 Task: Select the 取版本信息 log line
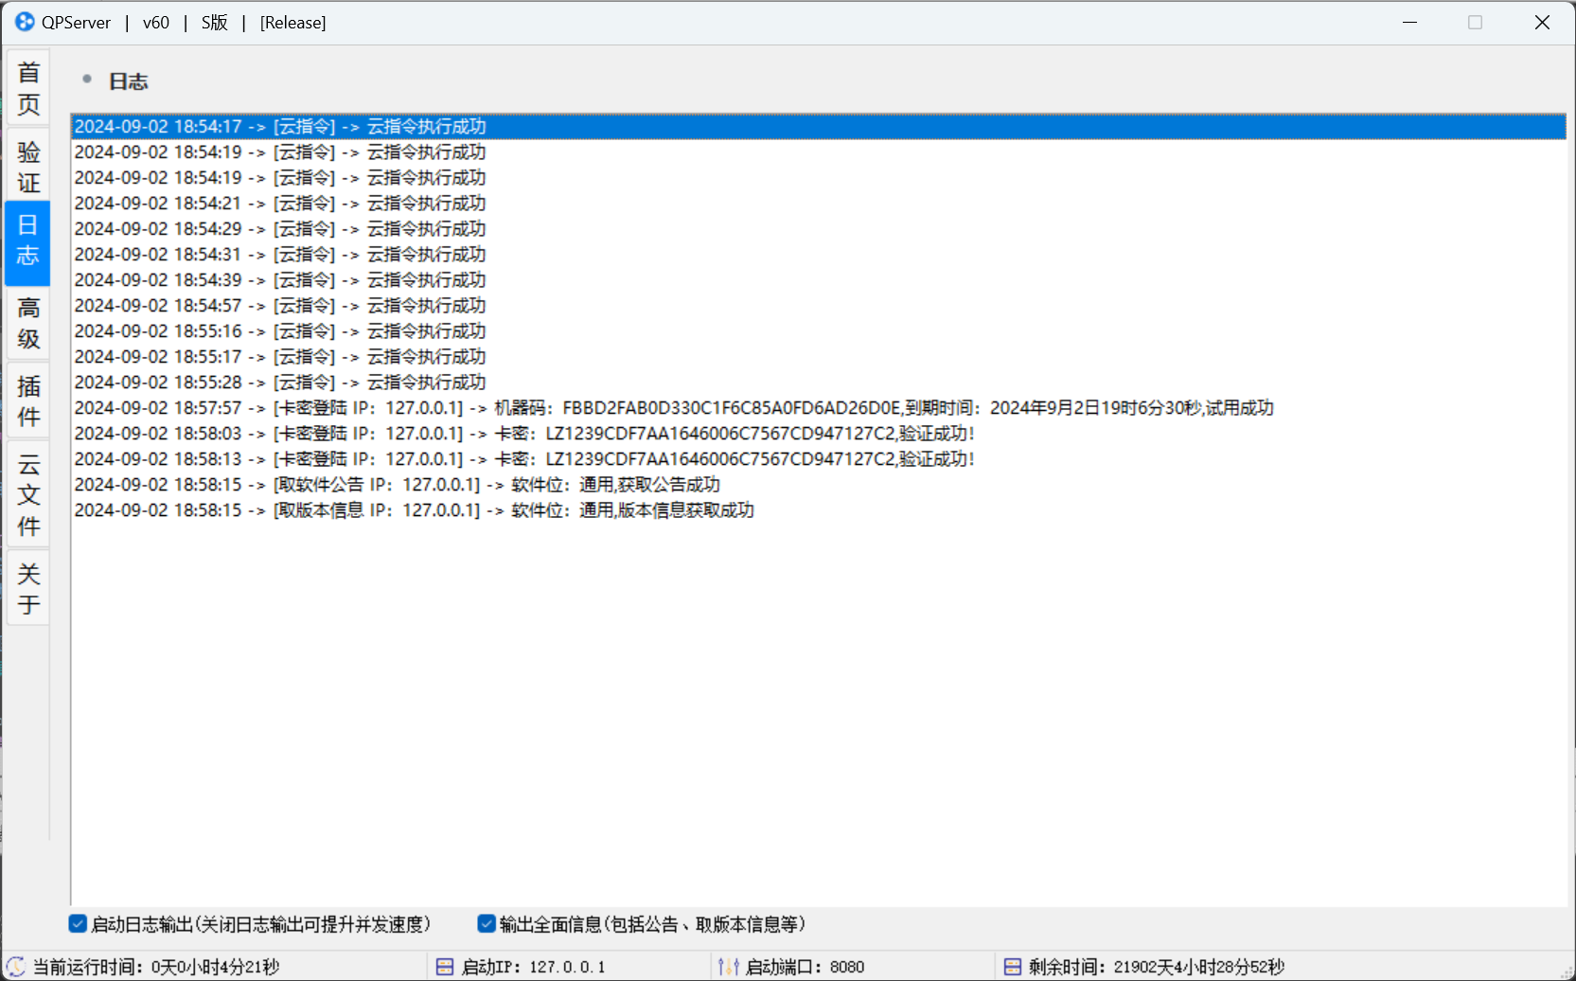point(414,510)
